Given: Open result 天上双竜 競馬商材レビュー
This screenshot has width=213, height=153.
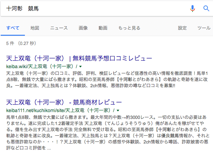Looking at the screenshot, I should click(64, 102).
